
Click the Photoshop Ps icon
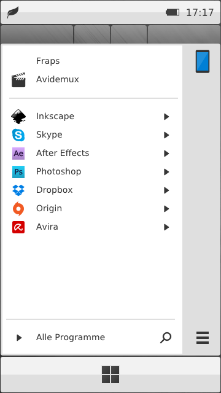pos(18,172)
